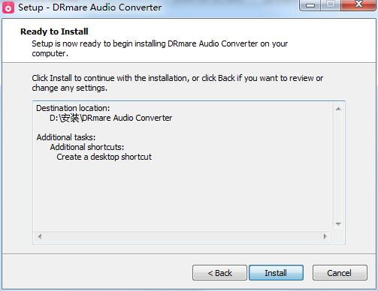
Task: Click the Additional shortcuts line
Action: (x=87, y=147)
